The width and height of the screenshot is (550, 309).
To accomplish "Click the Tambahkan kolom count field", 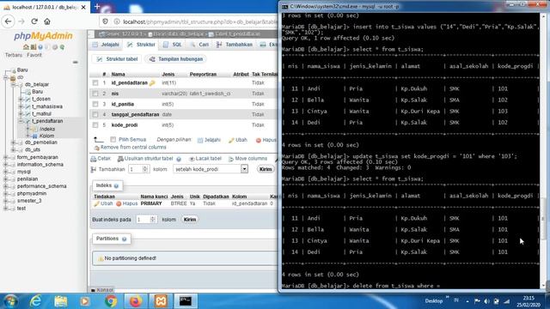I will pos(138,169).
